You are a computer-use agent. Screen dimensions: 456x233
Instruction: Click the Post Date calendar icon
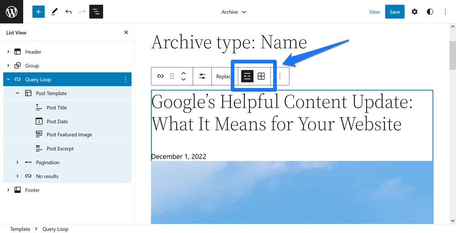[39, 121]
